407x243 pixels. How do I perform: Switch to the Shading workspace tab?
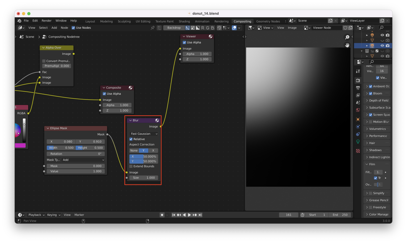184,21
